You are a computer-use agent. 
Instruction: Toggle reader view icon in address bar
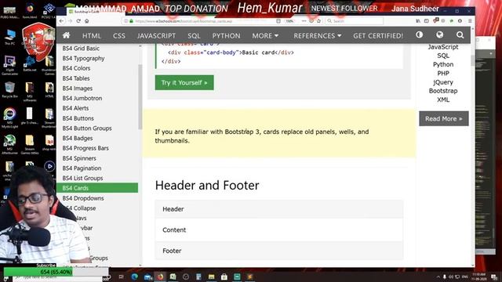pos(278,21)
